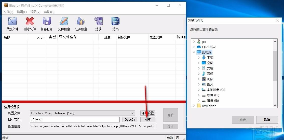Click the 配置信息 text field
This screenshot has width=284, height=140.
click(x=92, y=126)
